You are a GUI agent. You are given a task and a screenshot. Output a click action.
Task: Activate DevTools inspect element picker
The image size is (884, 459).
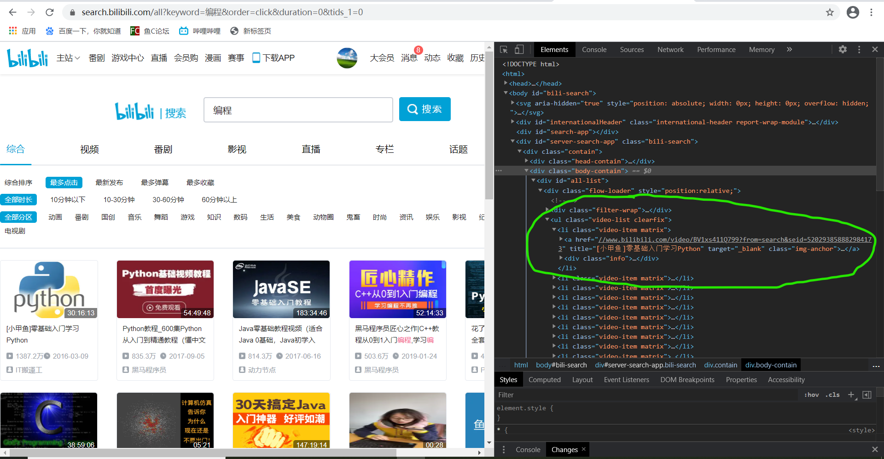click(x=504, y=49)
